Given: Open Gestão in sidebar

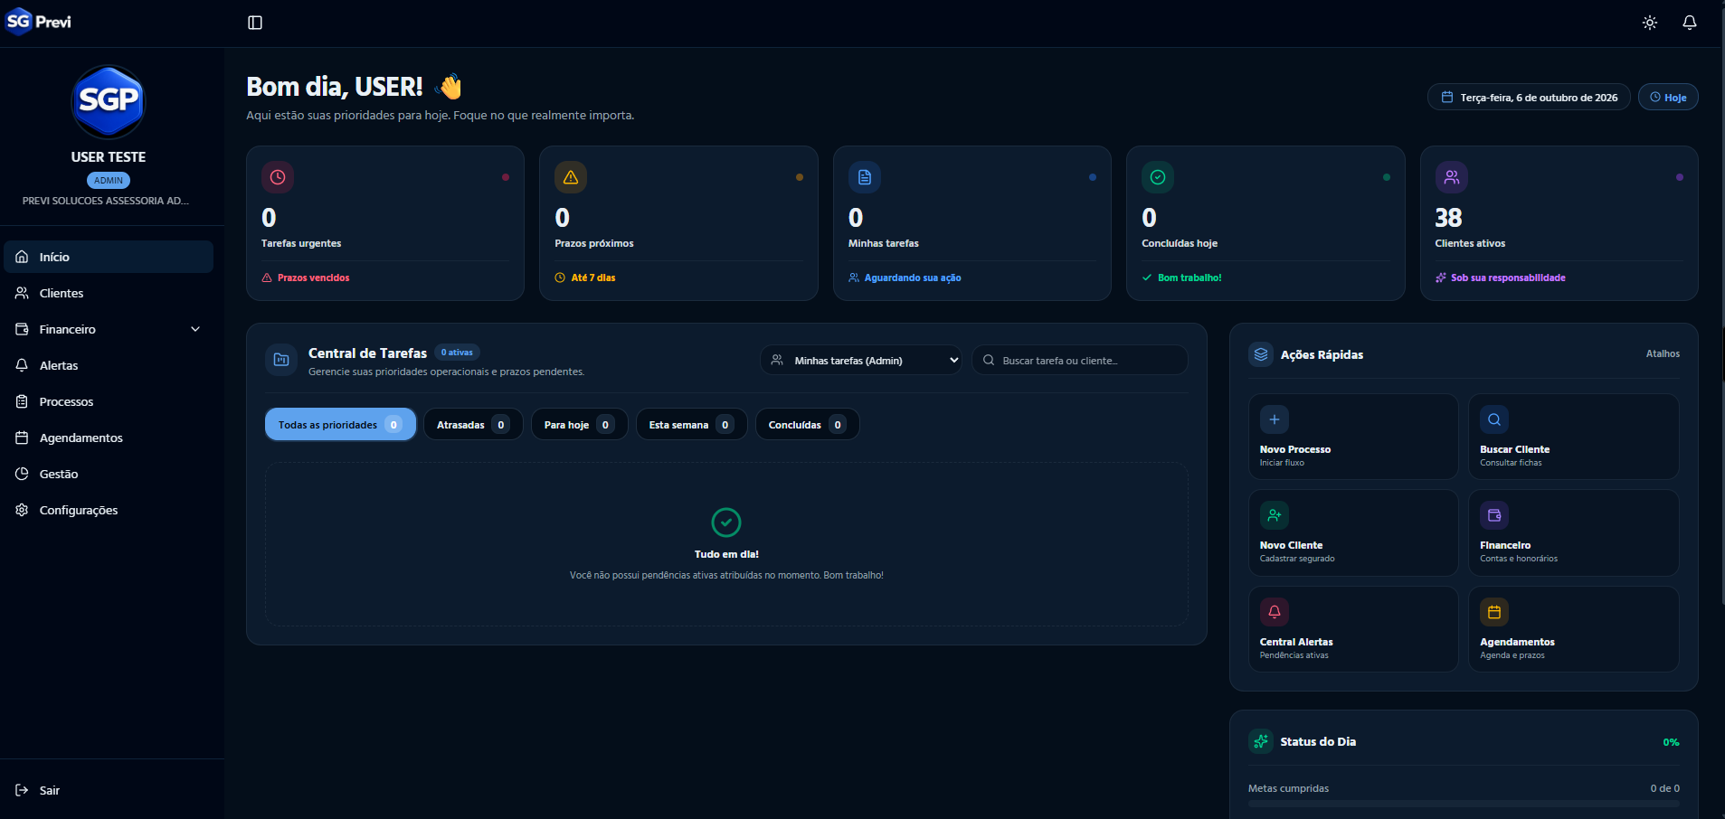Looking at the screenshot, I should coord(109,474).
